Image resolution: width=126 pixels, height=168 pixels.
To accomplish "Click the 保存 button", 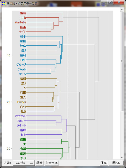I will (104, 163).
